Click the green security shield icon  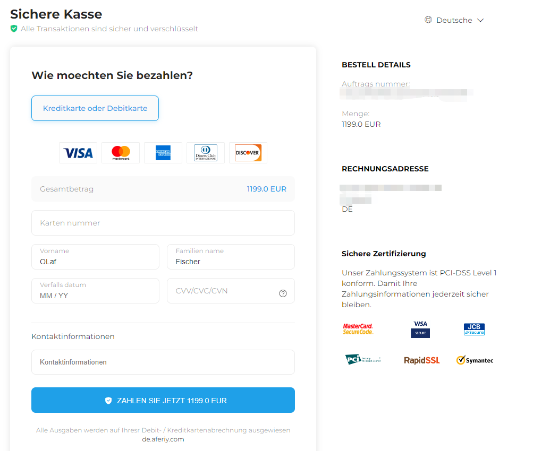coord(14,29)
